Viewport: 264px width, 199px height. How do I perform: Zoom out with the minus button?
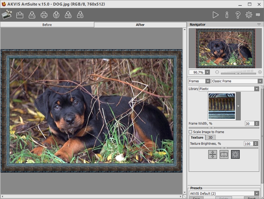pyautogui.click(x=217, y=72)
